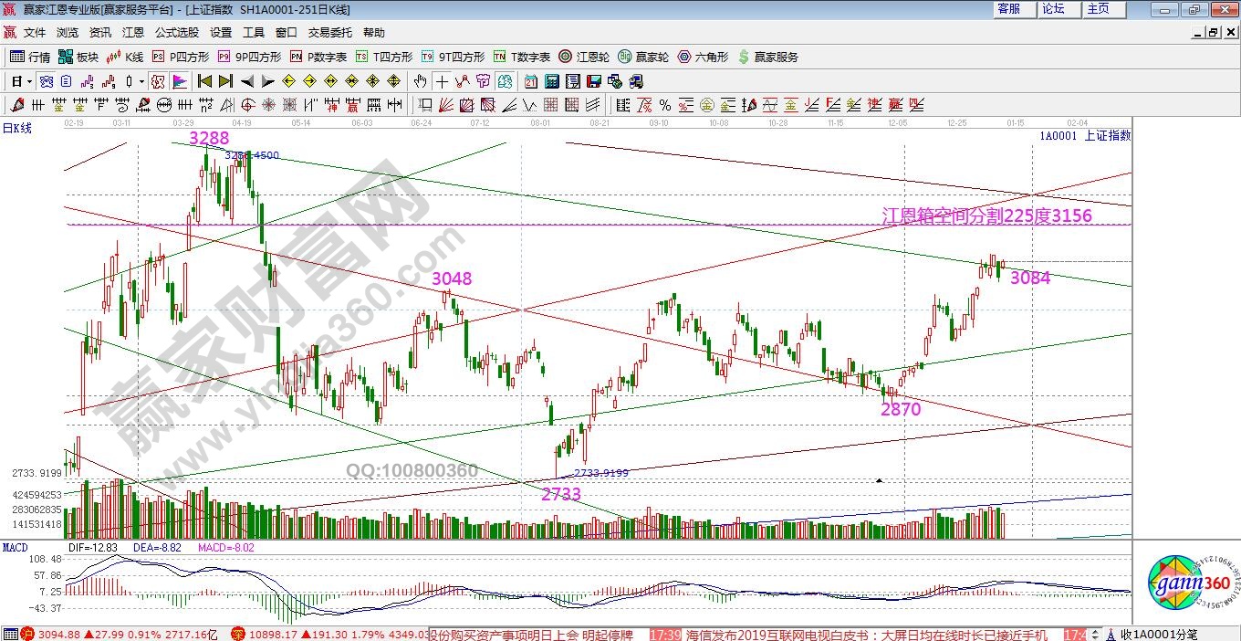Click the 客服 button in title bar

click(x=1008, y=9)
